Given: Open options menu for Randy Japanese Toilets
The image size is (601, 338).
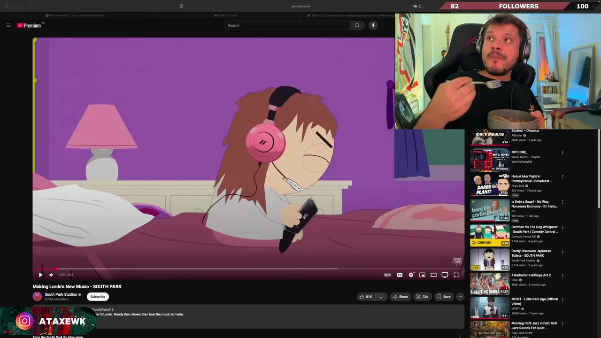Looking at the screenshot, I should click(x=562, y=252).
